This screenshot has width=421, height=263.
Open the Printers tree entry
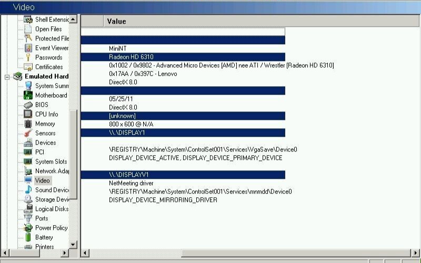45,247
